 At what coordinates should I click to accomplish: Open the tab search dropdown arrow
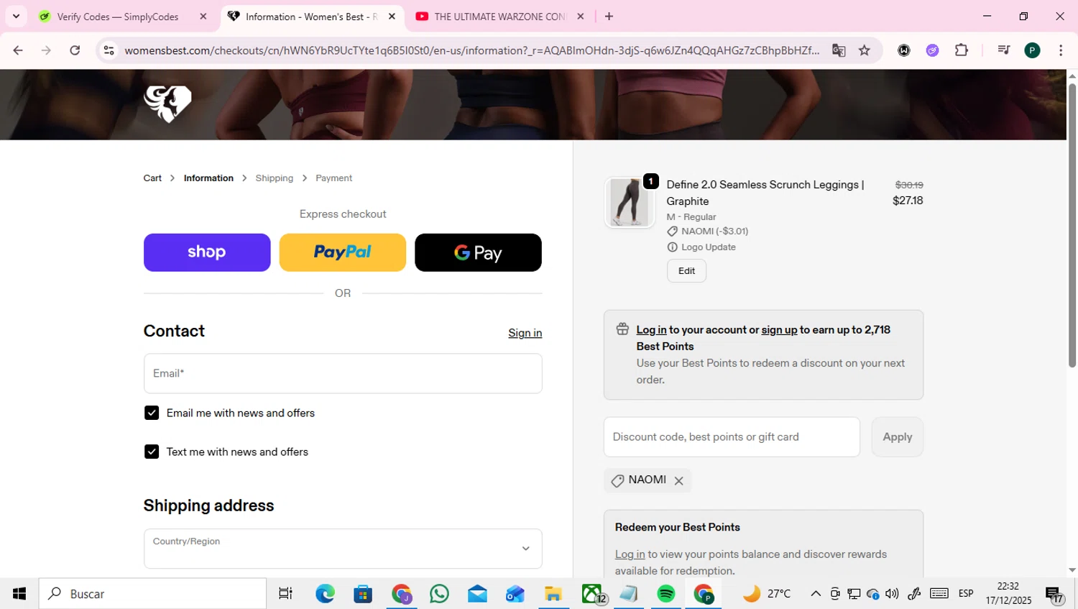pyautogui.click(x=16, y=17)
